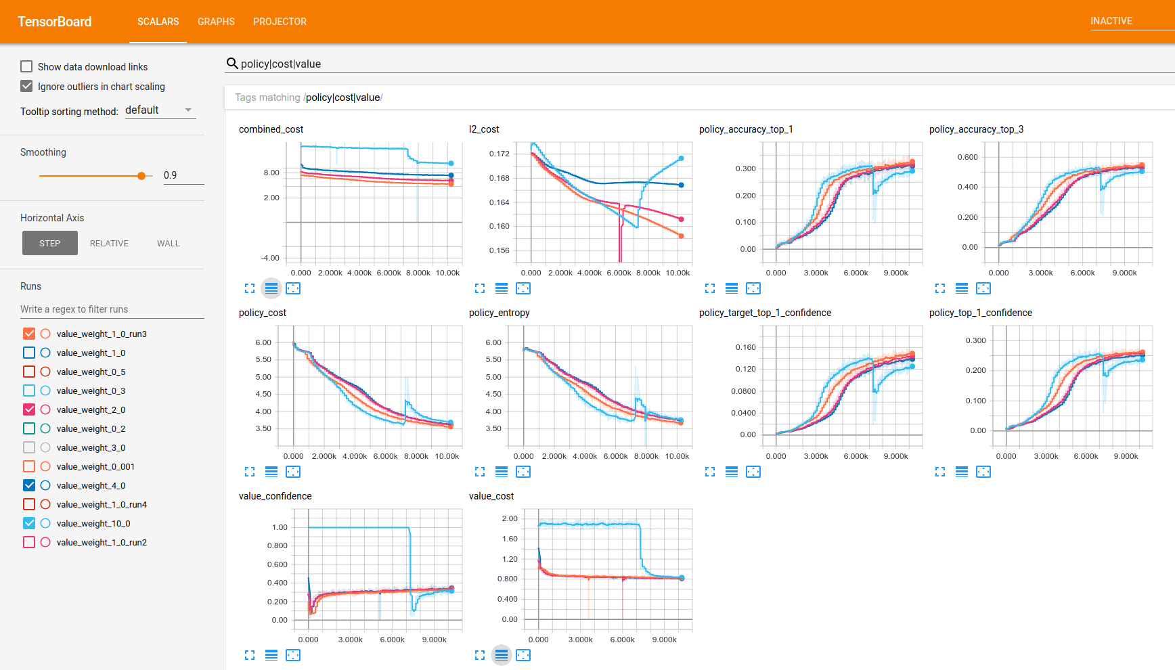This screenshot has width=1175, height=670.
Task: Select WALL horizontal axis
Action: [169, 243]
